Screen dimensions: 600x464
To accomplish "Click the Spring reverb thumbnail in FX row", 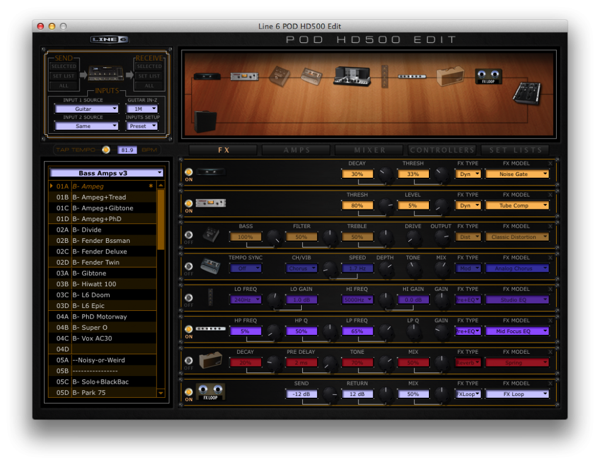I will click(x=210, y=360).
